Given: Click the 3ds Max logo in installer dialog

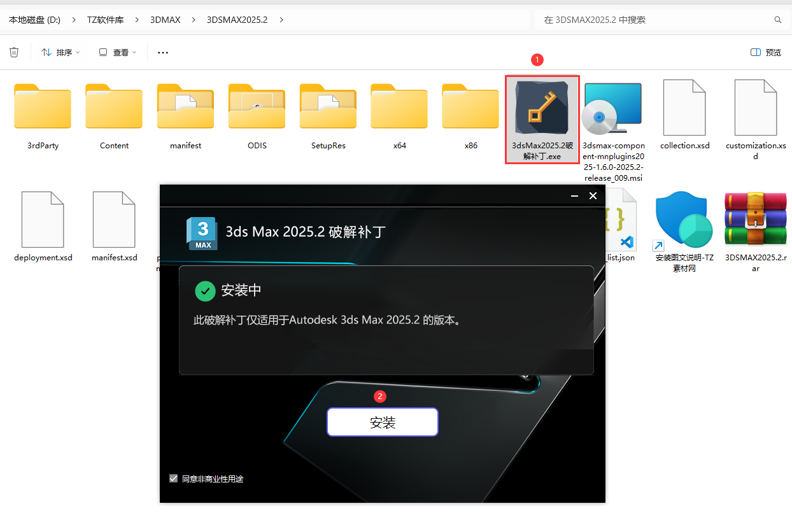Looking at the screenshot, I should [x=202, y=233].
